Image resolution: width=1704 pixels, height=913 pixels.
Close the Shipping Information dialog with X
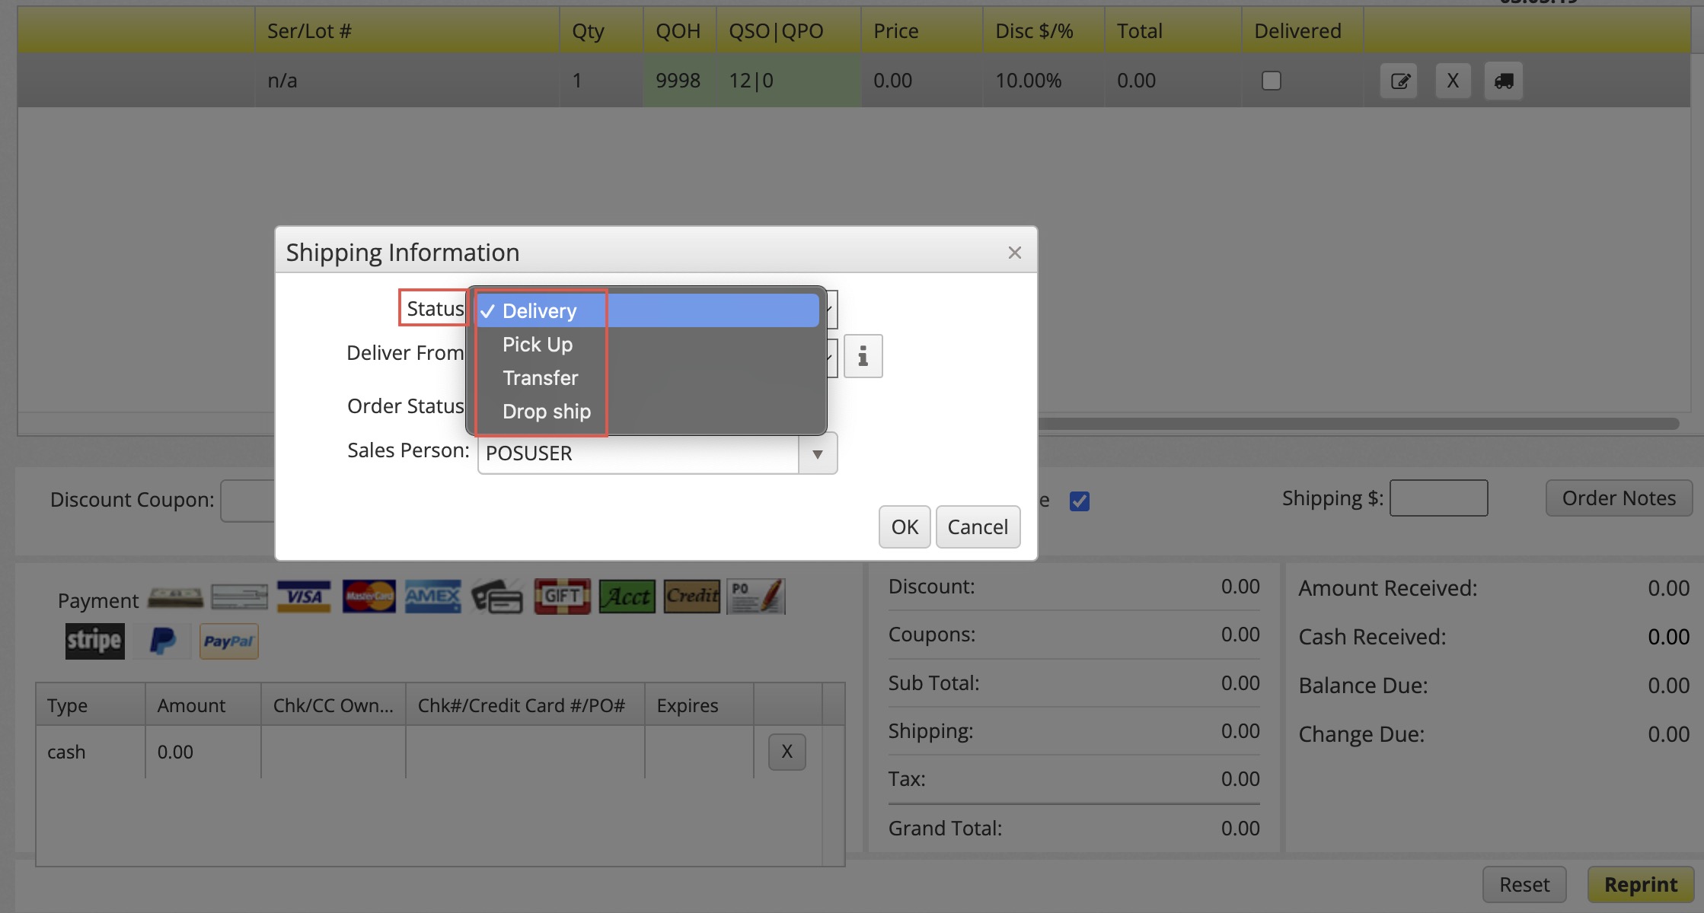click(x=1014, y=253)
